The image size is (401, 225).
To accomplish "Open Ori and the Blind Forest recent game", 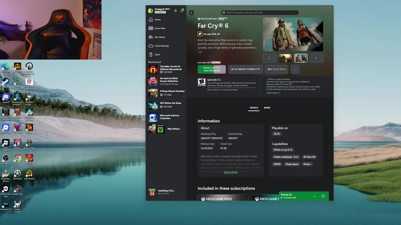I will [x=166, y=81].
